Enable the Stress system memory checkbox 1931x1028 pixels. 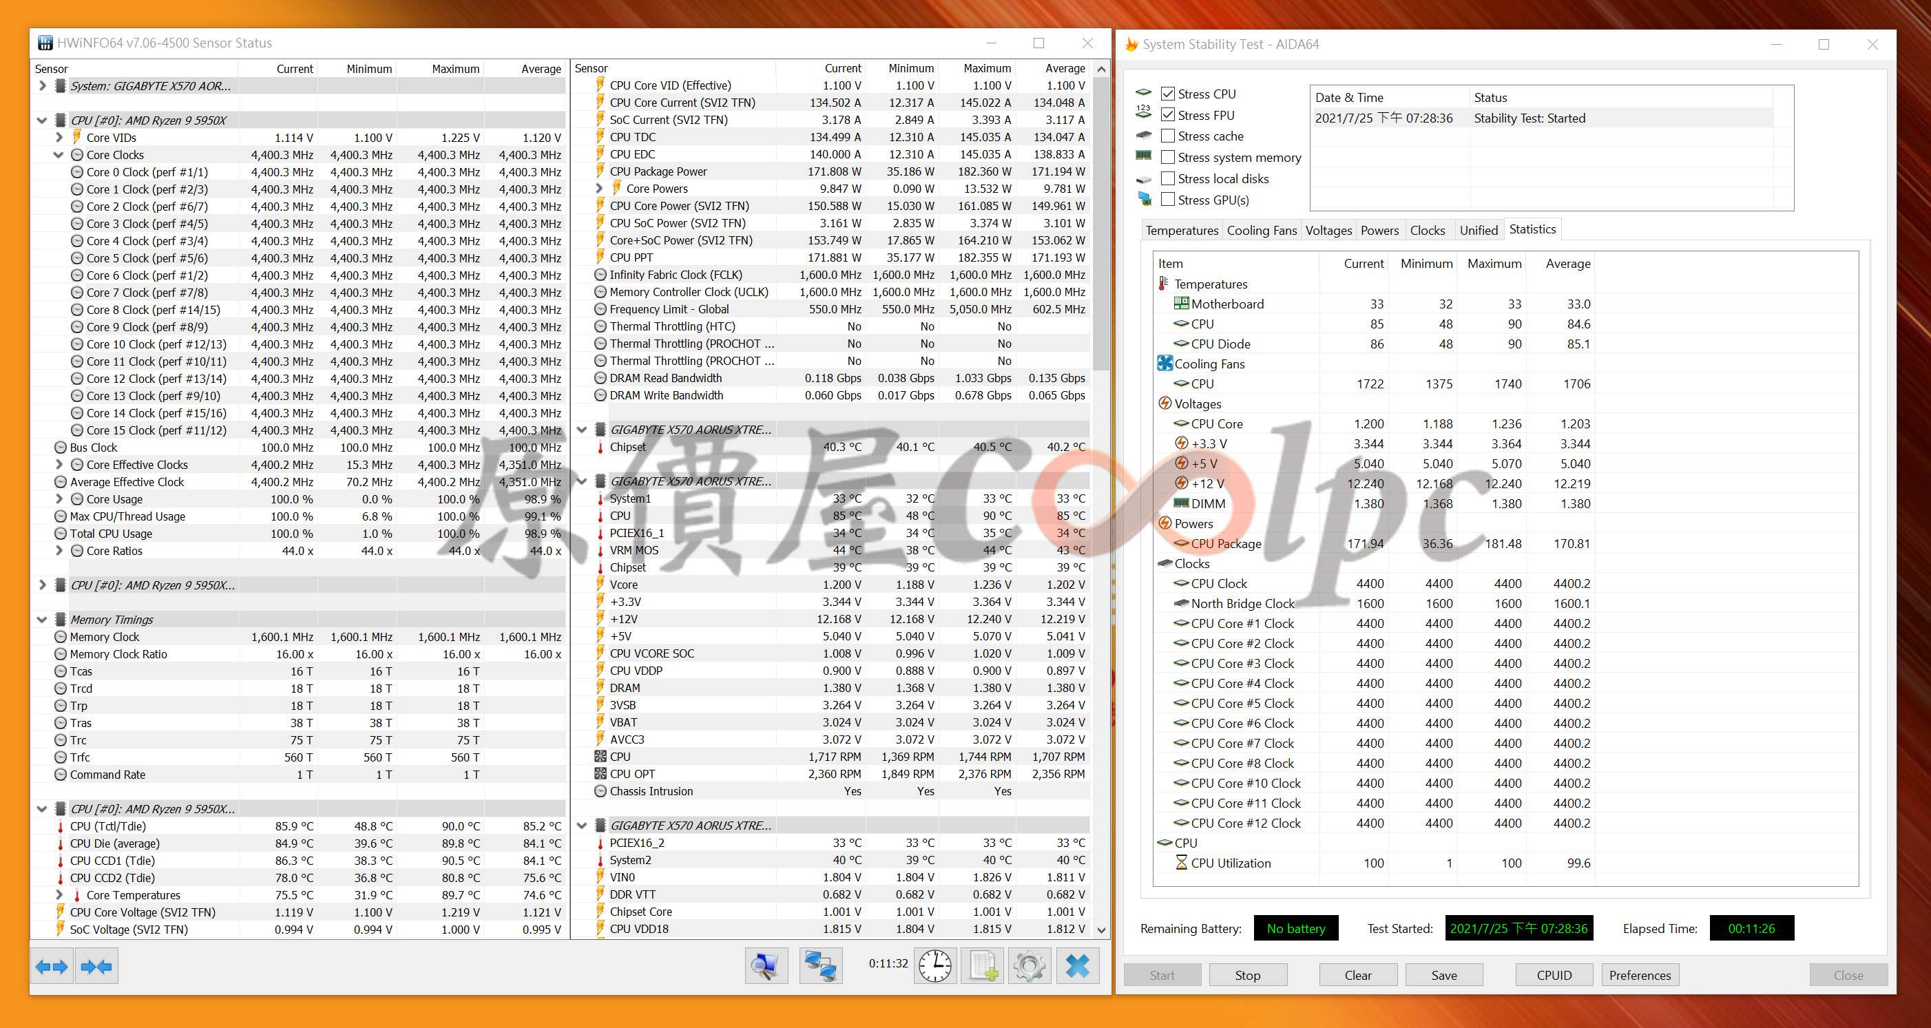click(1167, 158)
